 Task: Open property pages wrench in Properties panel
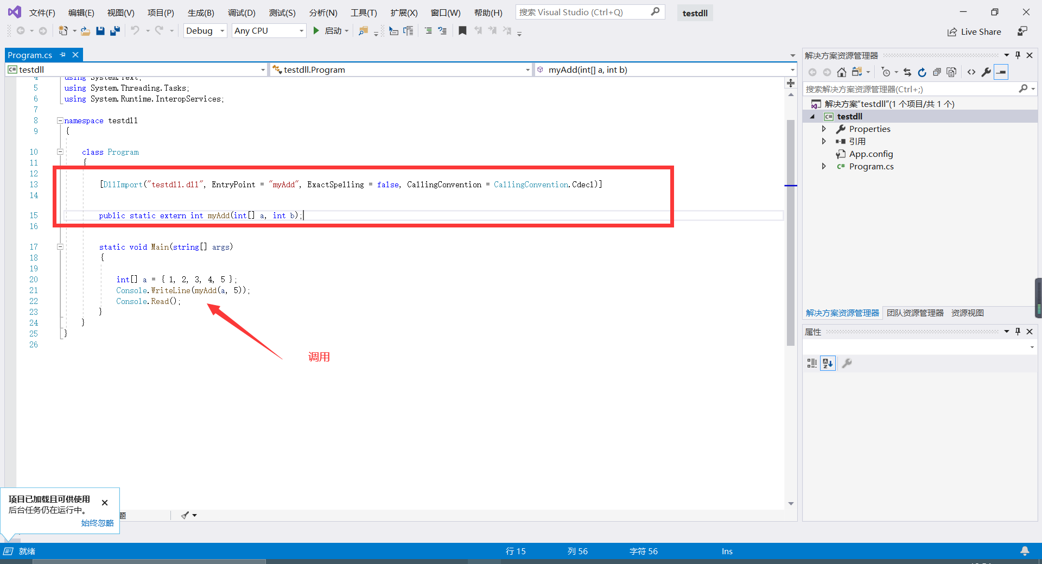(847, 363)
